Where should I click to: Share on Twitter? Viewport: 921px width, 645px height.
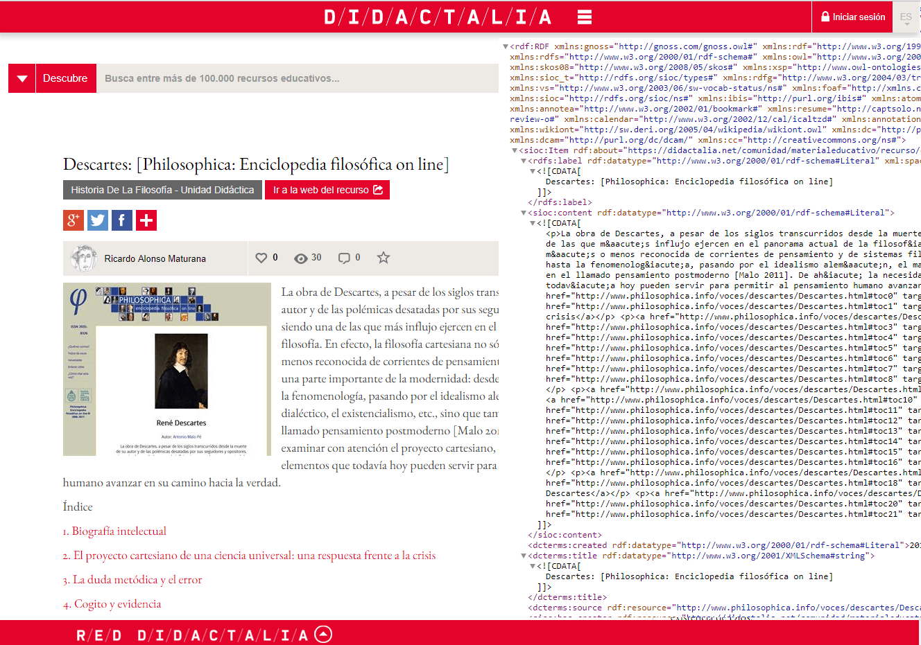point(98,220)
